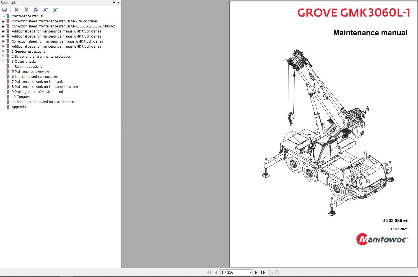Click the bookmark icon beside 2 Safety and environmental protection
This screenshot has height=277, width=418.
coord(8,57)
